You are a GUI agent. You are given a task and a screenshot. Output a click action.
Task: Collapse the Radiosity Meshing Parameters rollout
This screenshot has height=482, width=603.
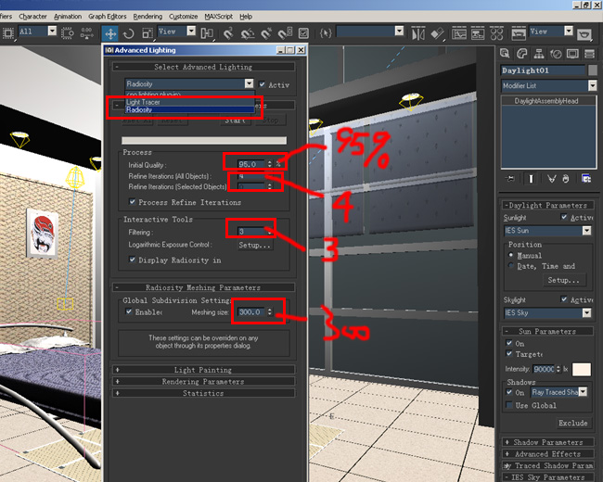coord(203,287)
